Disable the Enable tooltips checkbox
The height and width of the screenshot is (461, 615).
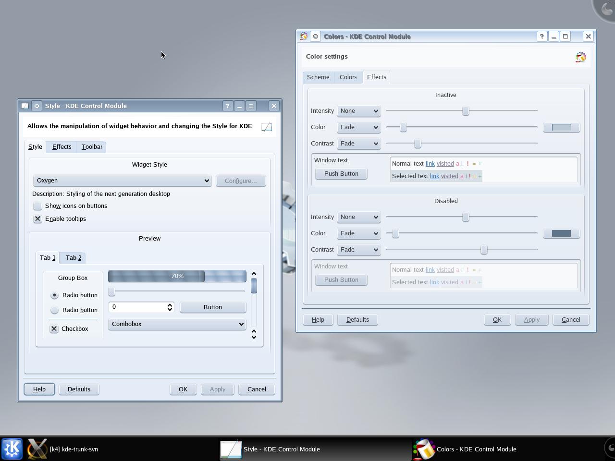pyautogui.click(x=37, y=219)
